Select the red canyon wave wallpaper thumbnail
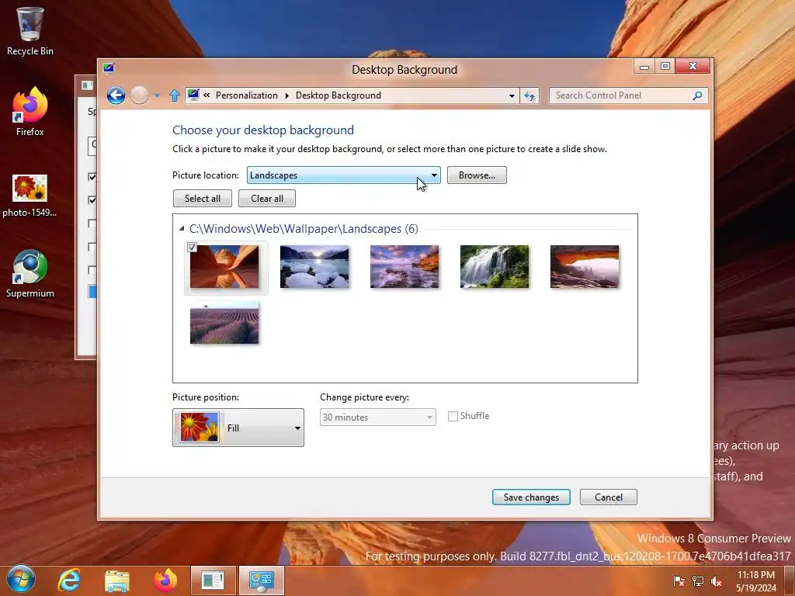 224,267
